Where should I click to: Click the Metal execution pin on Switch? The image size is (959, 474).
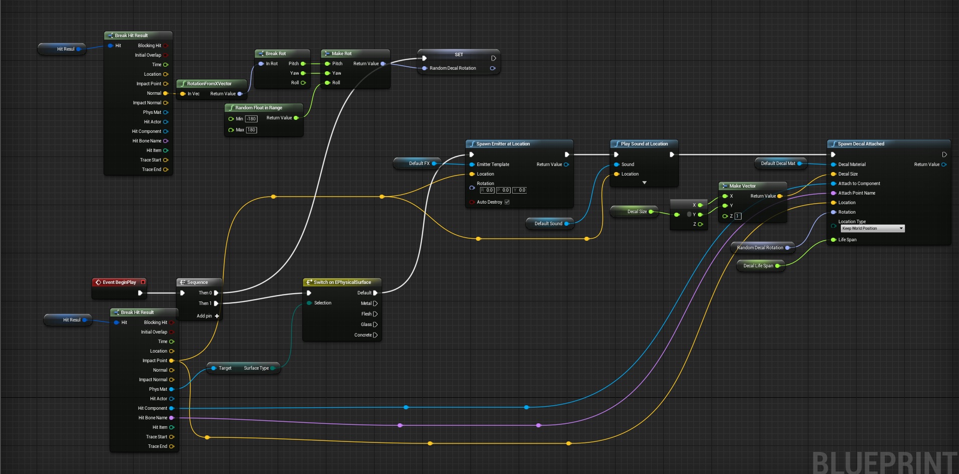tap(375, 303)
